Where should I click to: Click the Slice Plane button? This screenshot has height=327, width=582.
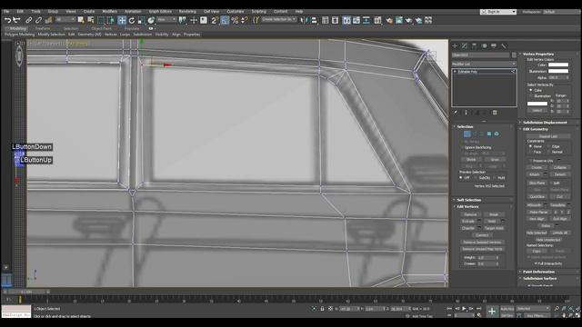537,183
